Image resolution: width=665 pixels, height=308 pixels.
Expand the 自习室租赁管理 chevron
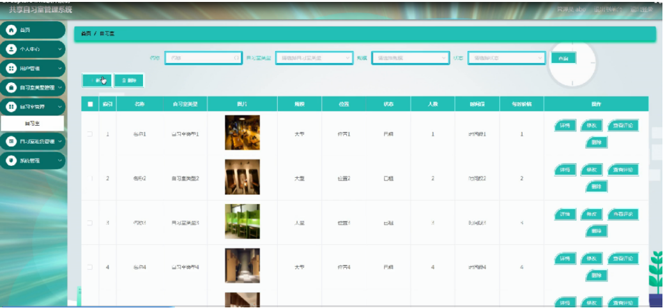click(x=60, y=142)
